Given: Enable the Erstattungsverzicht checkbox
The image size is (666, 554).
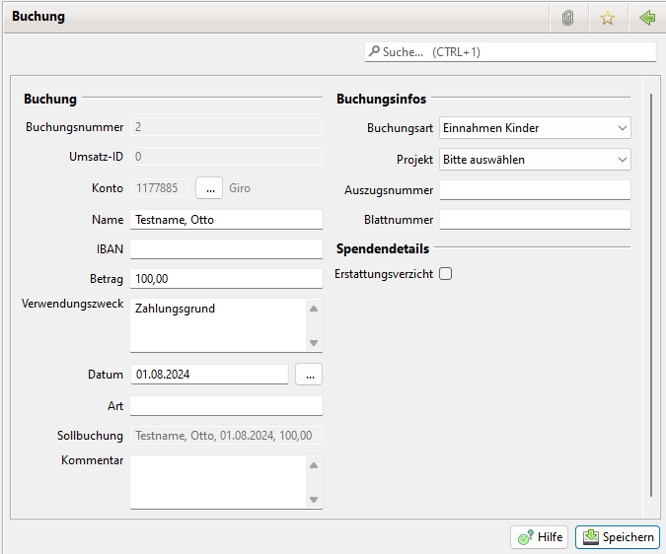Looking at the screenshot, I should [446, 273].
